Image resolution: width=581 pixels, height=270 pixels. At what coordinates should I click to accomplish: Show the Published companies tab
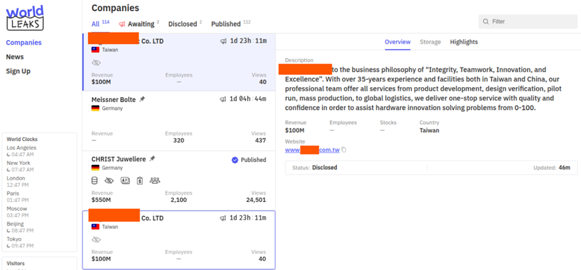(226, 24)
